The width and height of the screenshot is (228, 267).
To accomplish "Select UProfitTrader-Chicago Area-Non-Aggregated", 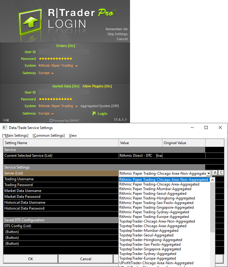I will (x=164, y=263).
